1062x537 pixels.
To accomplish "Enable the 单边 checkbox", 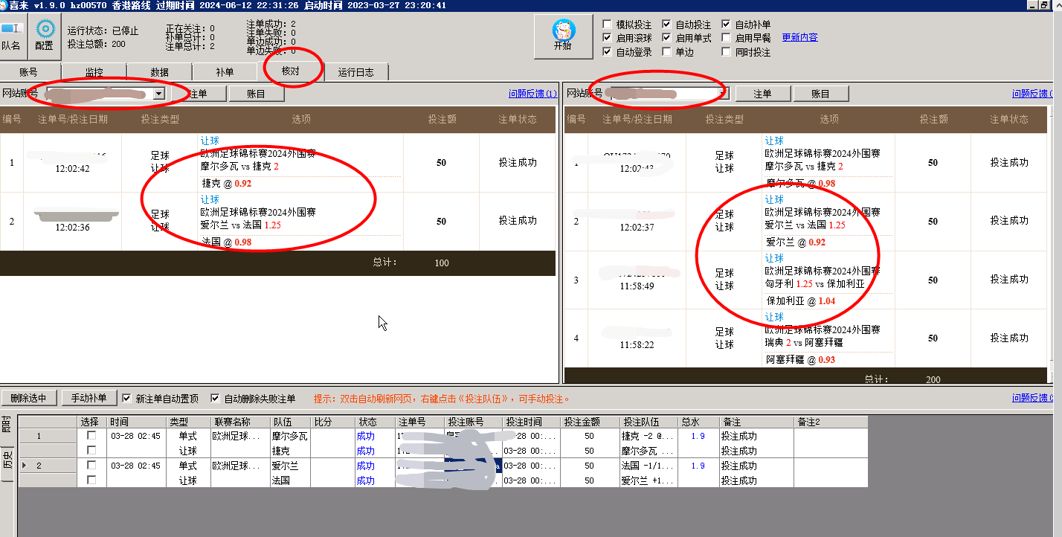I will coord(667,52).
